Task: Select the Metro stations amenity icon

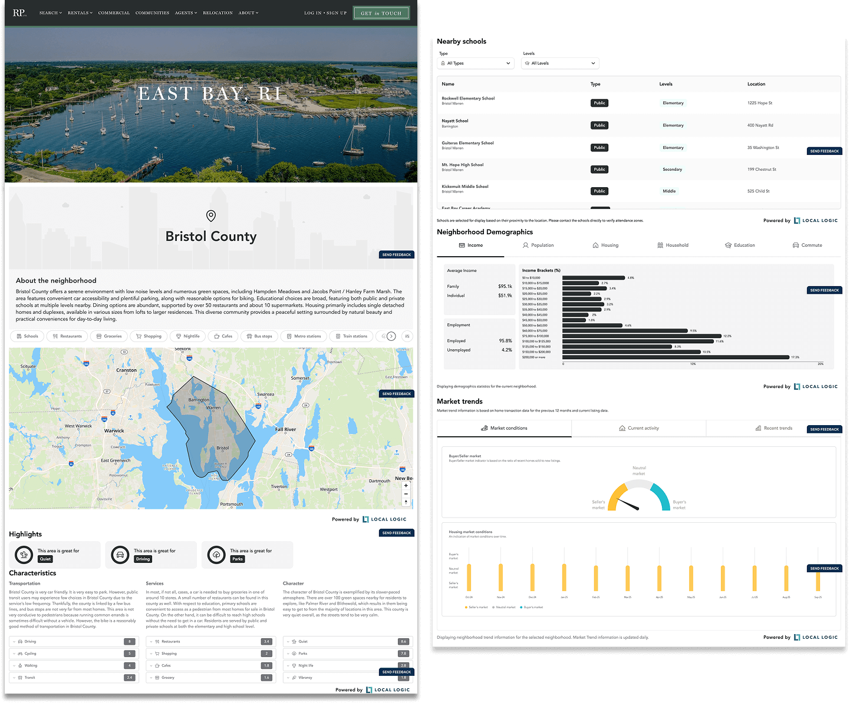Action: (289, 336)
